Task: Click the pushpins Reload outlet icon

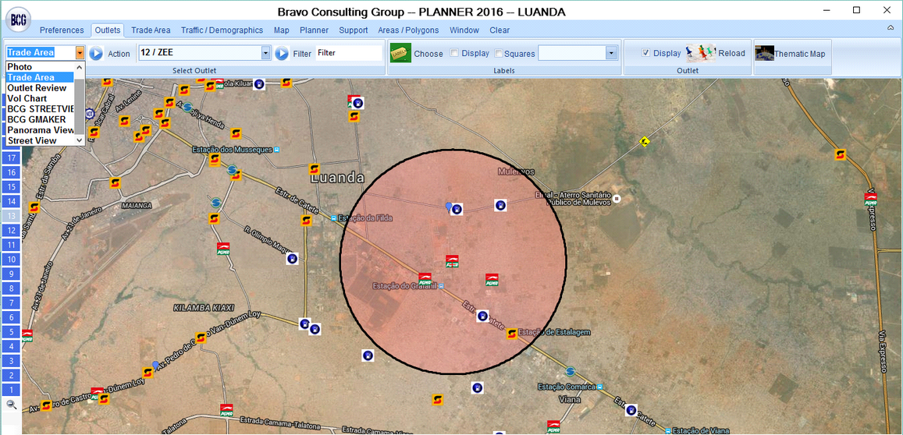Action: 701,52
